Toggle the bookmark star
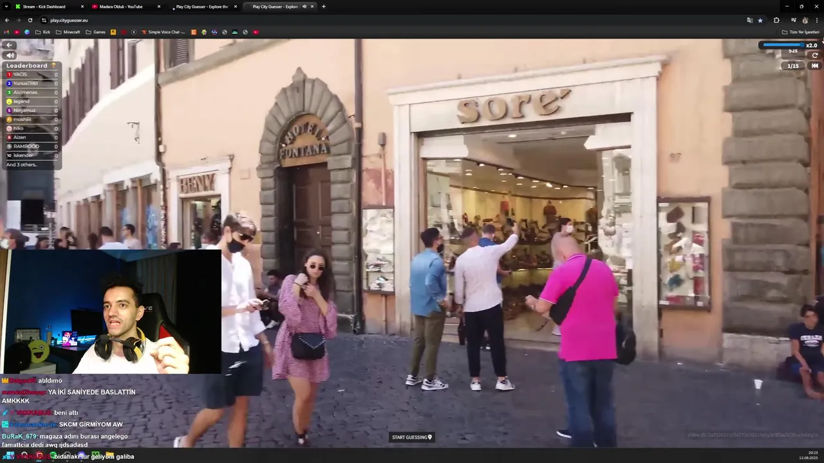Viewport: 824px width, 463px height. point(760,20)
